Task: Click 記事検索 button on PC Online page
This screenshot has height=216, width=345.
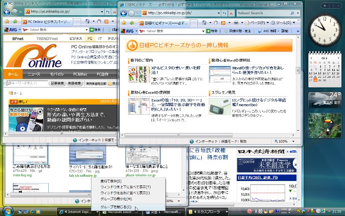Action: coord(57,83)
